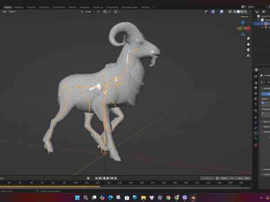Open the World properties tab
Viewport: 270px width, 202px height.
255,104
